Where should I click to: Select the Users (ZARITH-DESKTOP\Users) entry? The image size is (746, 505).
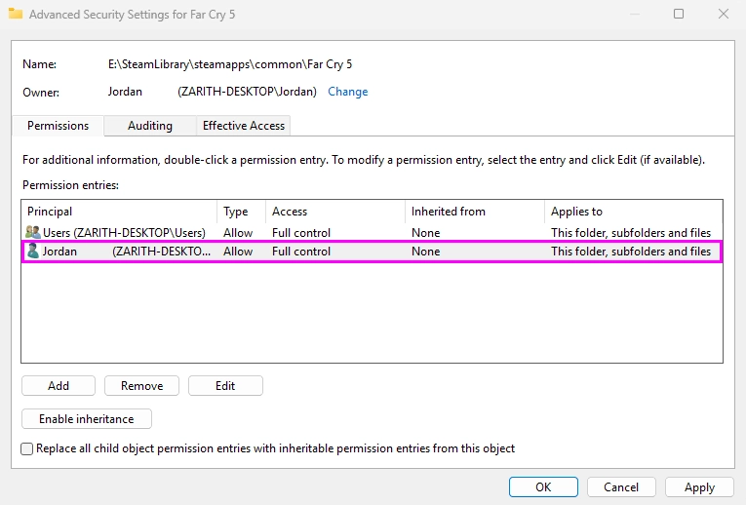pos(373,233)
